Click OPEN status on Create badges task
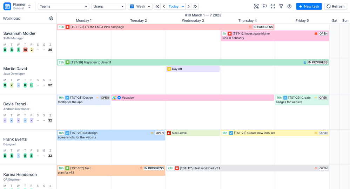The height and width of the screenshot is (189, 350). pos(323,98)
